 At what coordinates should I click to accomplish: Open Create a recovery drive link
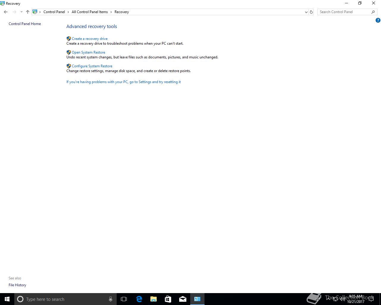(x=90, y=39)
